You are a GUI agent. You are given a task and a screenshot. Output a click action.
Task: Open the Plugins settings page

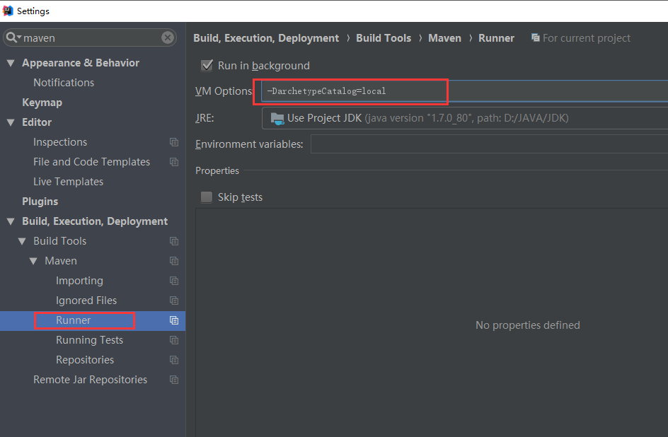coord(40,202)
